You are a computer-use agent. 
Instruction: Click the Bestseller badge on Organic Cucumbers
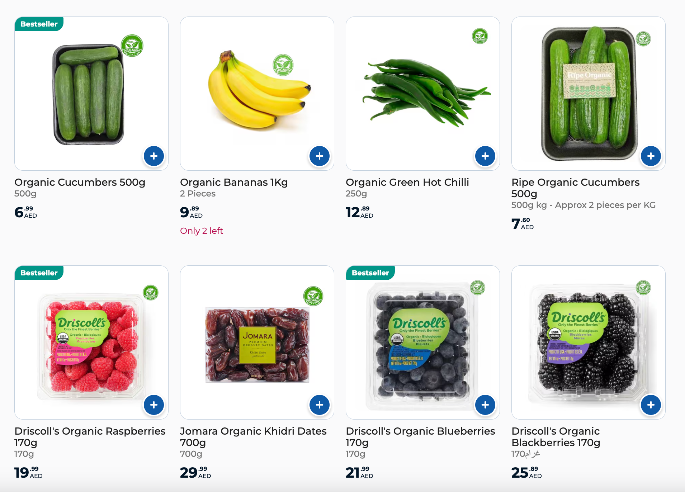[39, 24]
